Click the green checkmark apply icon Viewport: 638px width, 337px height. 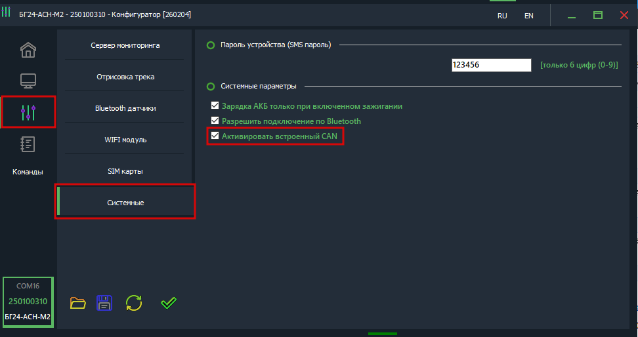169,302
